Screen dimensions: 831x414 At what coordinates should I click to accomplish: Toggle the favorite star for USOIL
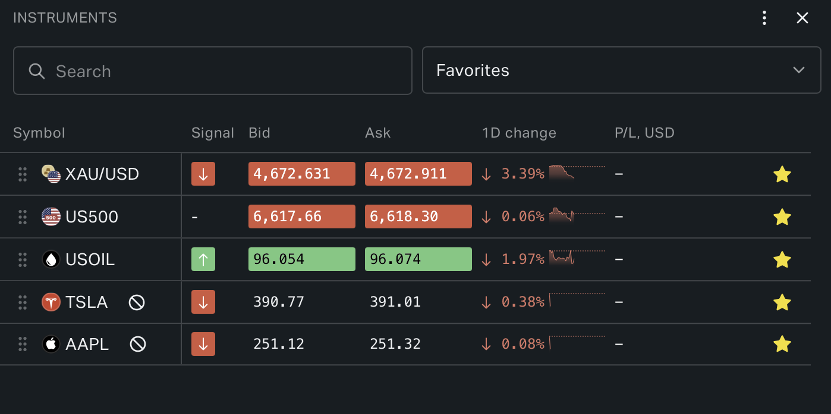click(x=782, y=259)
